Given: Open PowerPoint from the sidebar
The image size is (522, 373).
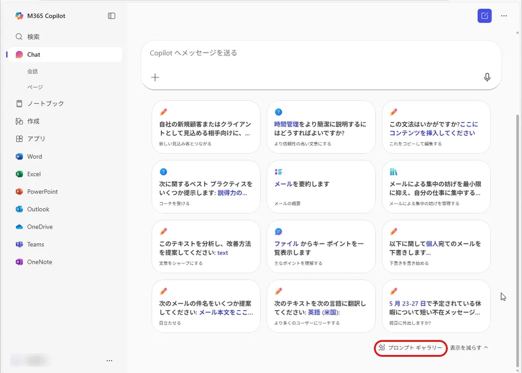Looking at the screenshot, I should click(42, 192).
